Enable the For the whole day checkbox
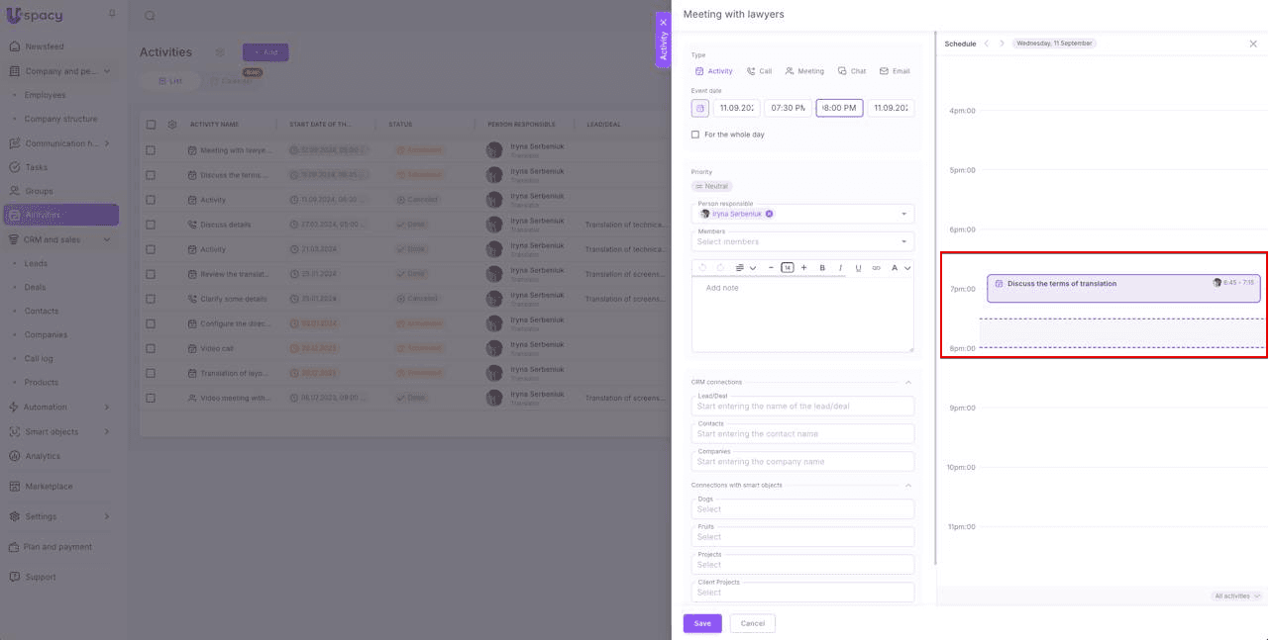Image resolution: width=1272 pixels, height=640 pixels. [695, 135]
